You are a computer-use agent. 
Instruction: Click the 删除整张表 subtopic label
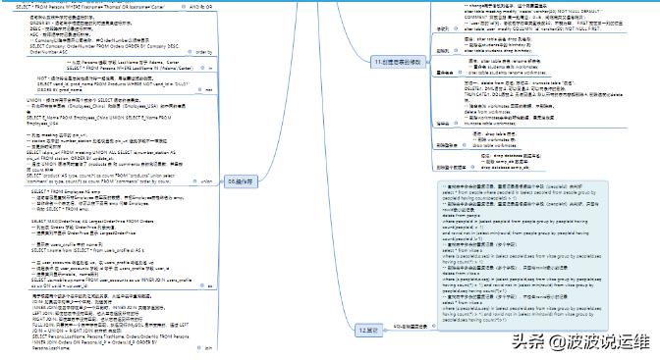pyautogui.click(x=447, y=145)
